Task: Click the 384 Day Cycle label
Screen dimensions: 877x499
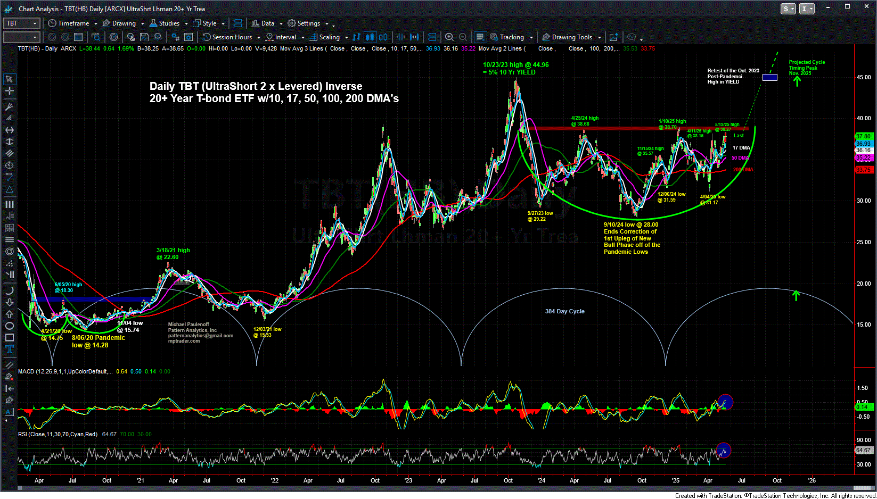Action: [564, 311]
